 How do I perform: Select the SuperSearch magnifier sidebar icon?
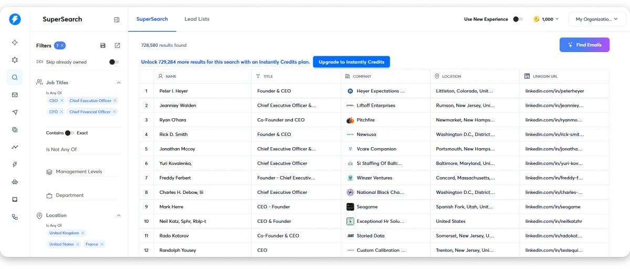point(15,77)
